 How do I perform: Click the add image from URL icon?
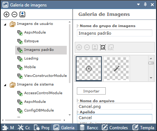tap(111, 47)
